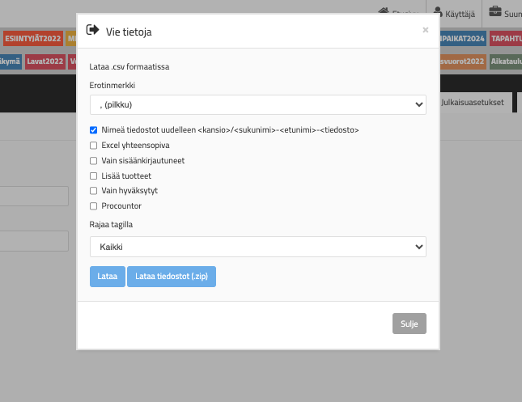
Task: Click Lataa tiedostot (.zip) button
Action: 172,277
